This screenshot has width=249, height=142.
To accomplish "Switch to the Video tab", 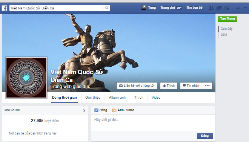I will [x=156, y=98].
